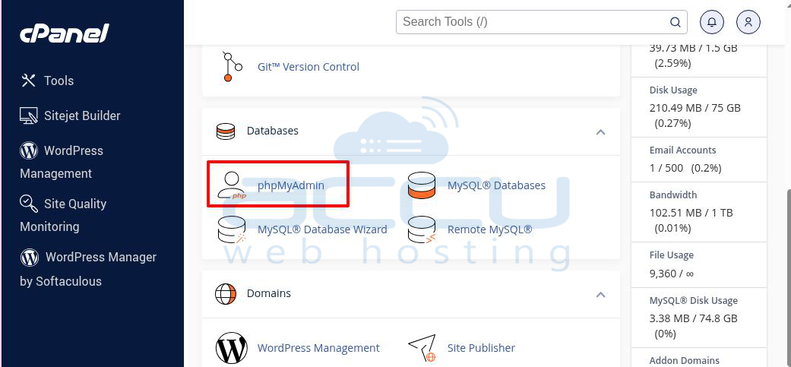This screenshot has width=791, height=367.
Task: Open phpMyAdmin link
Action: coord(290,185)
